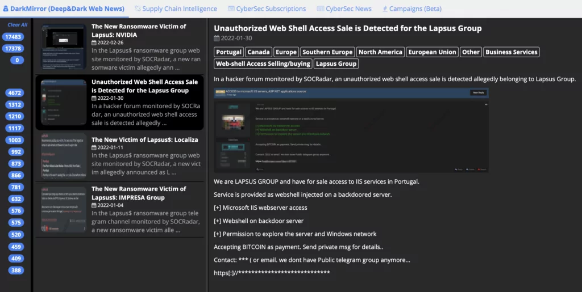Select the Europe tag
The height and width of the screenshot is (292, 582).
click(x=286, y=52)
